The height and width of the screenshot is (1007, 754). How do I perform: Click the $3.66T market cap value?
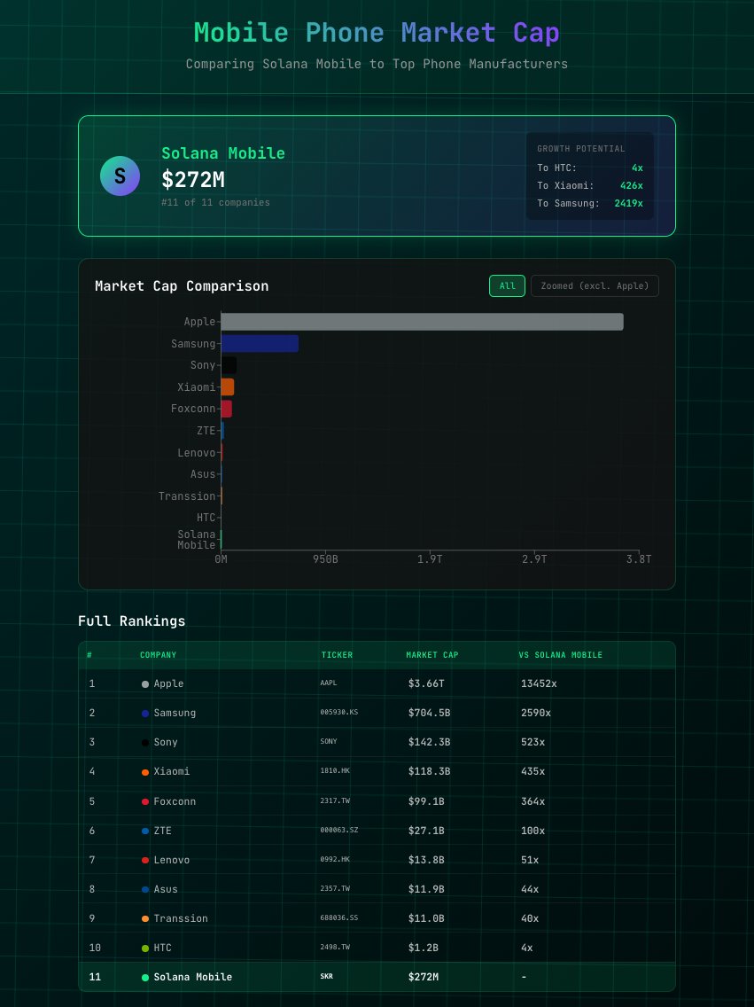click(426, 683)
